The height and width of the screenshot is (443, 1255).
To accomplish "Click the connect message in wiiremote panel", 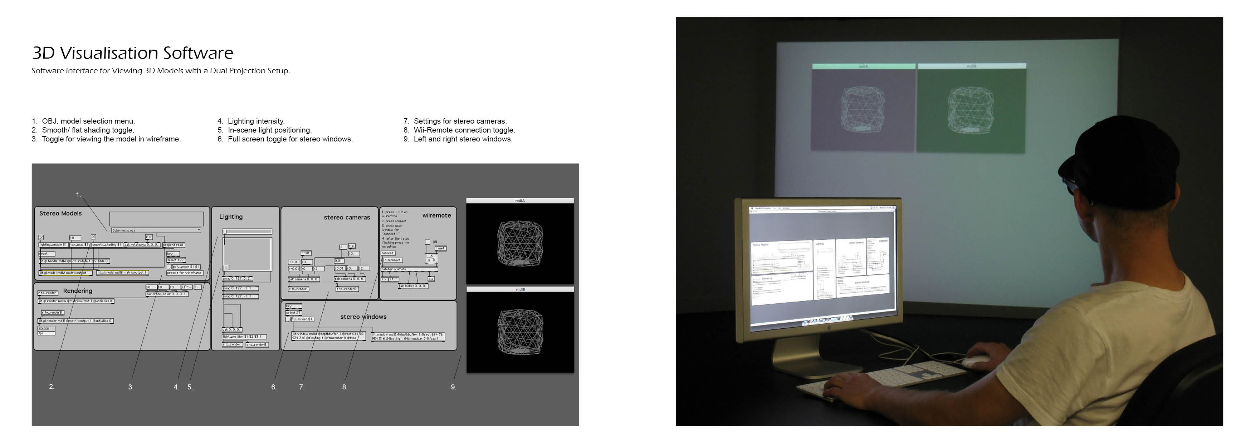I will 388,253.
